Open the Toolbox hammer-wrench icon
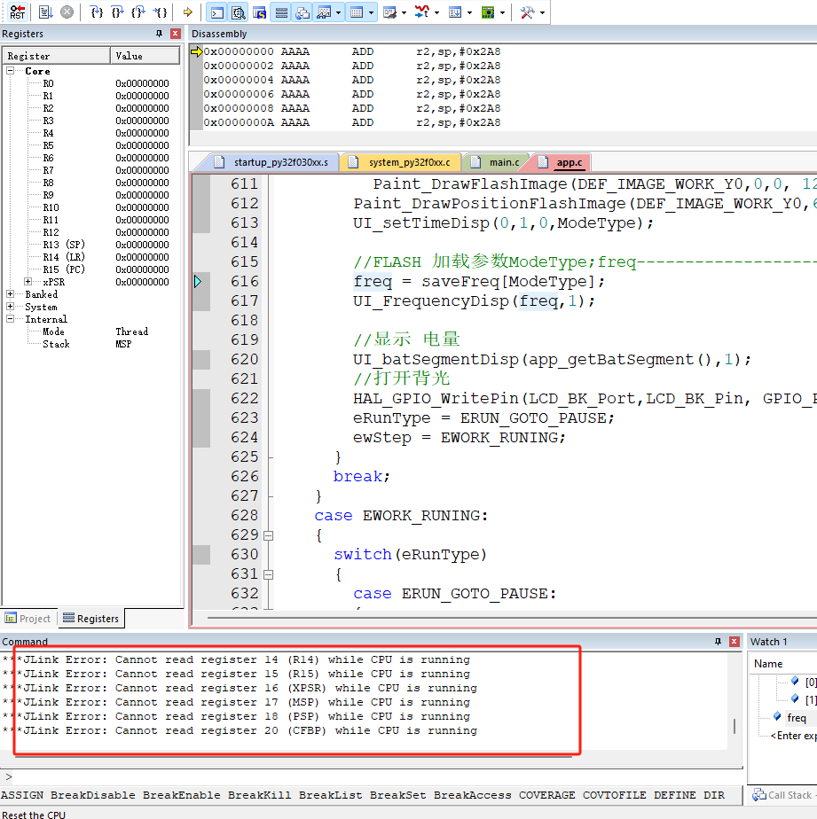Viewport: 817px width, 819px height. tap(528, 12)
